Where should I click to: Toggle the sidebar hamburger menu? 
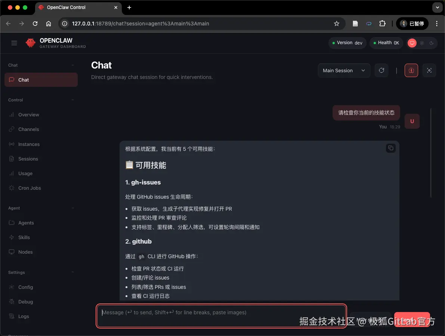pos(14,43)
